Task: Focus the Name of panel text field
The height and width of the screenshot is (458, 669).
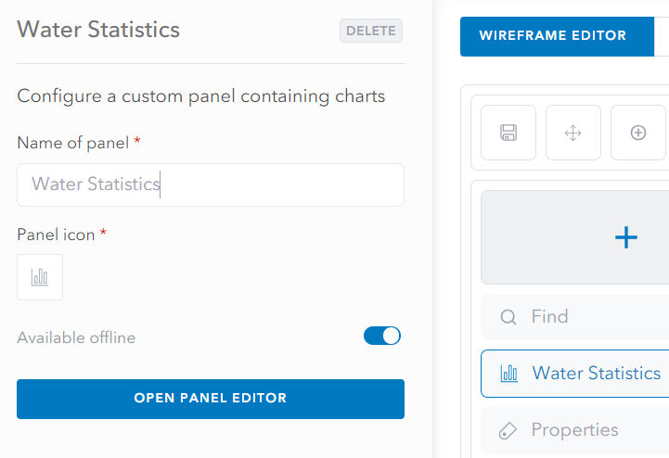Action: (x=211, y=185)
